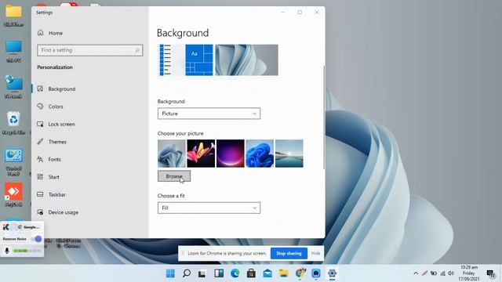502x282 pixels.
Task: Open Settings gear on taskbar
Action: (332, 273)
